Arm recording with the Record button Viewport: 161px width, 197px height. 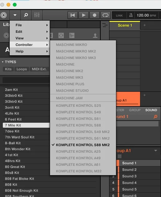coord(94,15)
